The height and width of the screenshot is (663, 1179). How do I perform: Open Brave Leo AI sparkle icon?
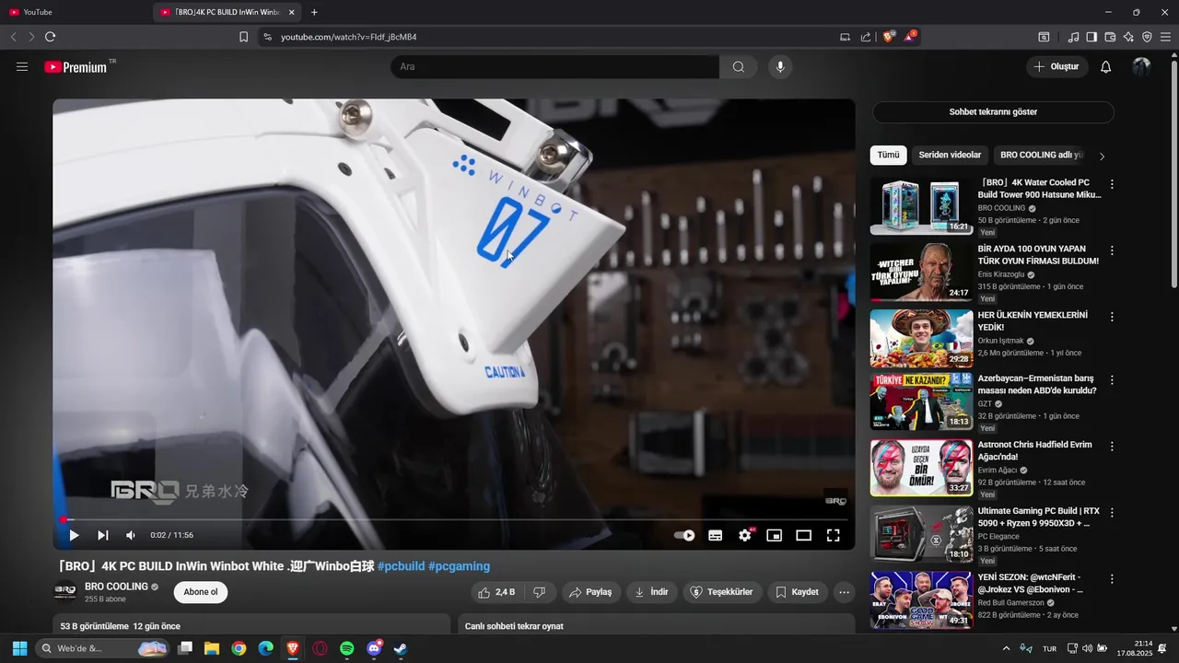(x=1128, y=37)
